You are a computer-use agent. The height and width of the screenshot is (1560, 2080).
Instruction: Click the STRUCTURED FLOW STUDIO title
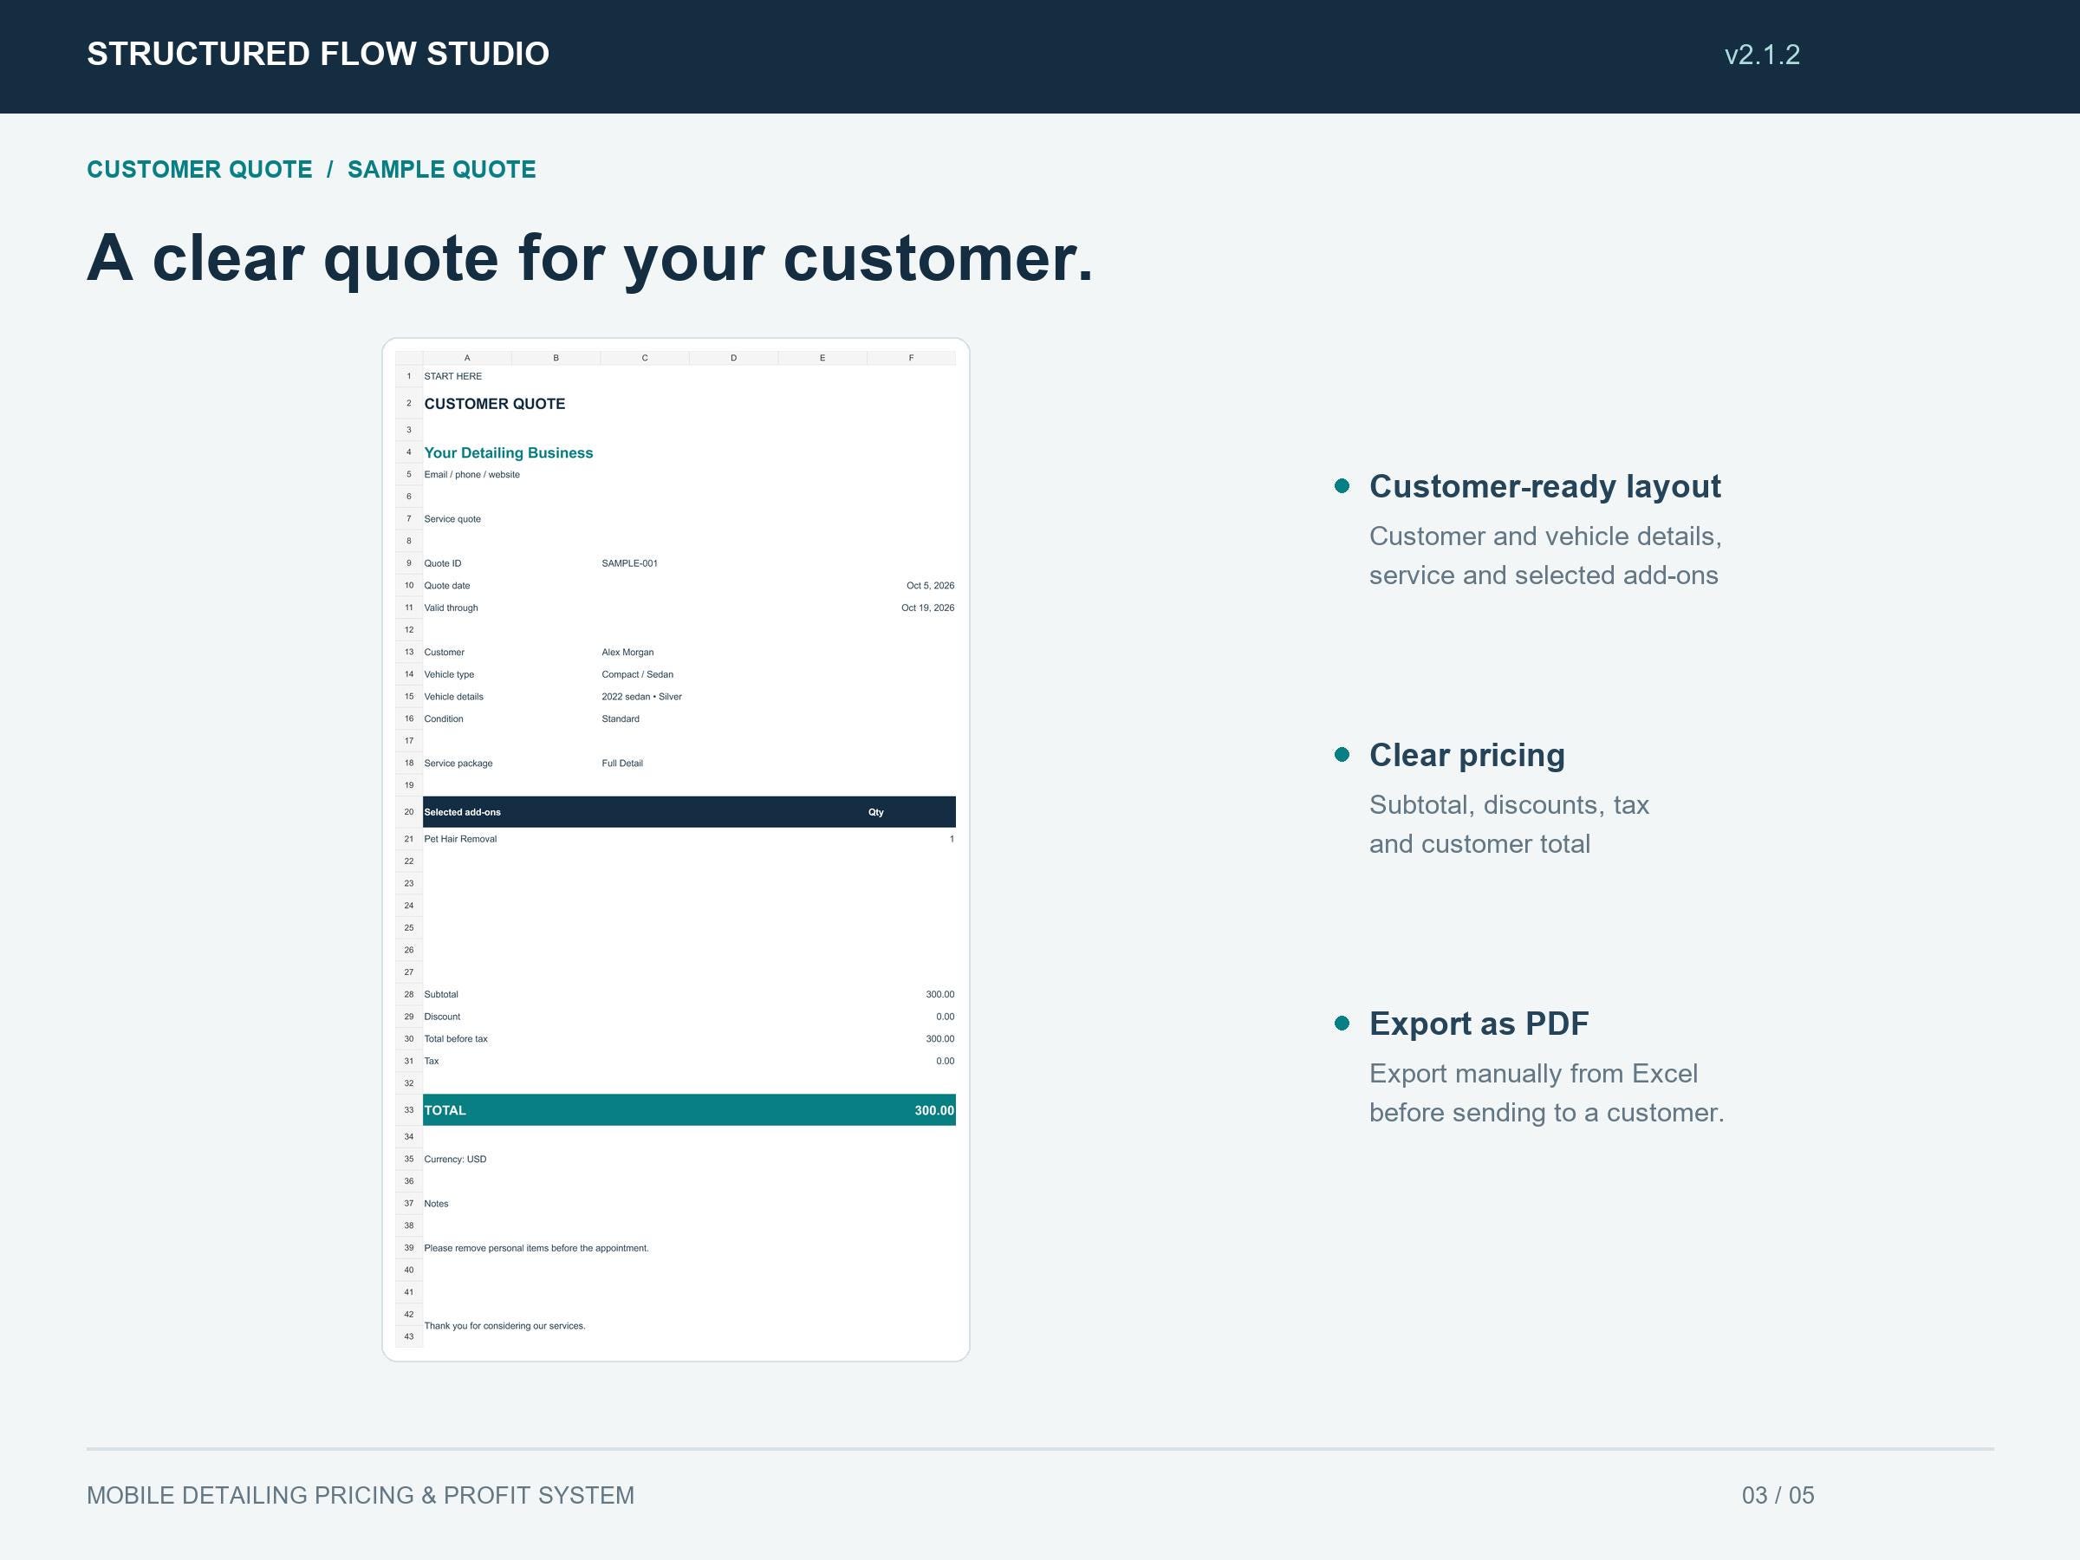318,54
